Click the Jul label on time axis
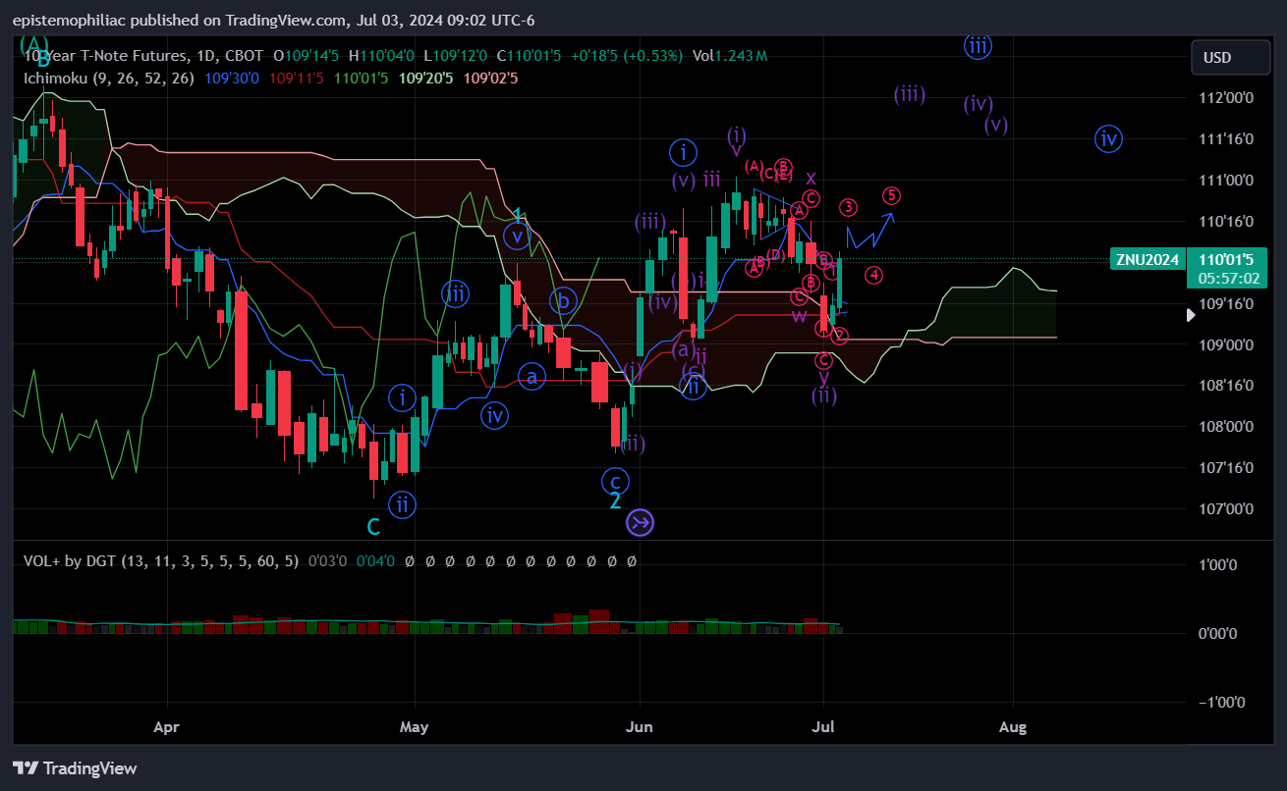Screen dimensions: 1287x791 [x=823, y=728]
